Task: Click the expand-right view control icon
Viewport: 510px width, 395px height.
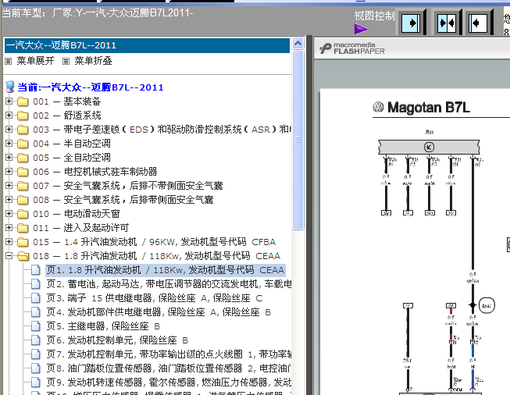Action: coord(411,23)
